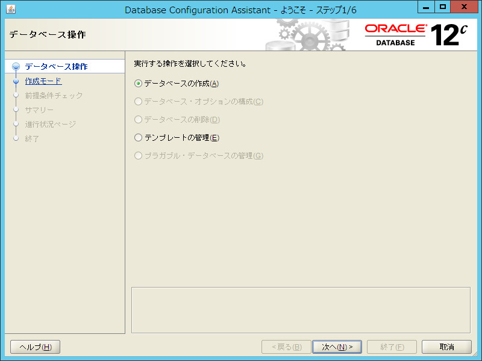This screenshot has width=482, height=361.
Task: Click the 前提条件チェック step bullet icon
Action: tap(16, 96)
